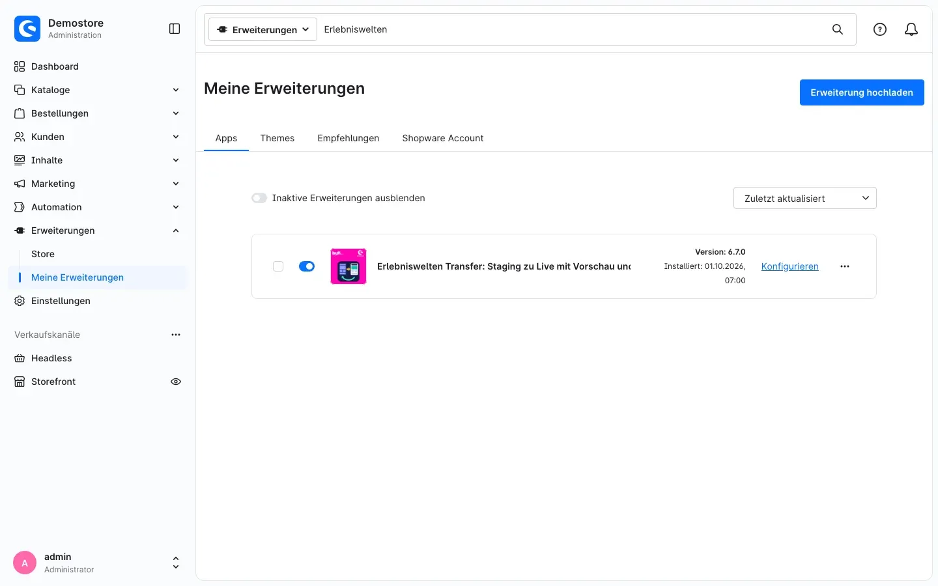
Task: Click the Kataloge icon in the sidebar
Action: [20, 90]
